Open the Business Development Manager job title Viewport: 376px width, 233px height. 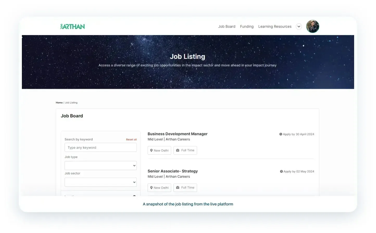tap(177, 134)
